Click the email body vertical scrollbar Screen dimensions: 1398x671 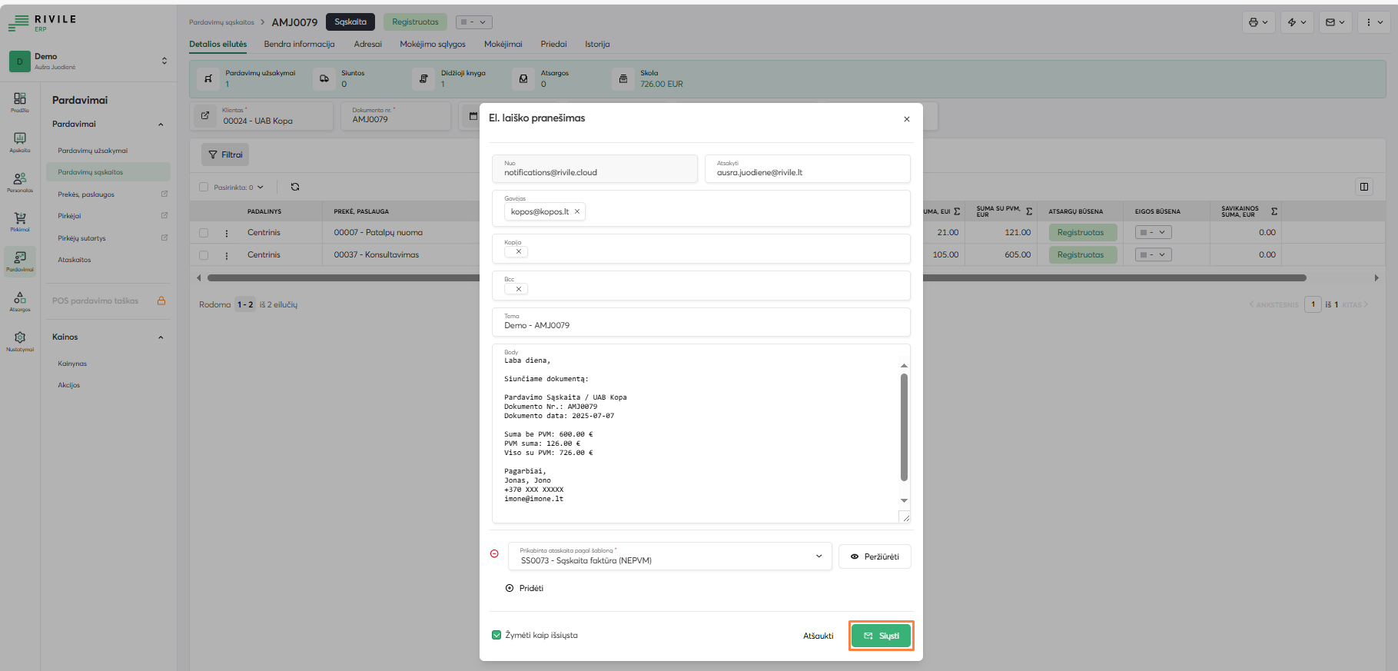coord(904,427)
